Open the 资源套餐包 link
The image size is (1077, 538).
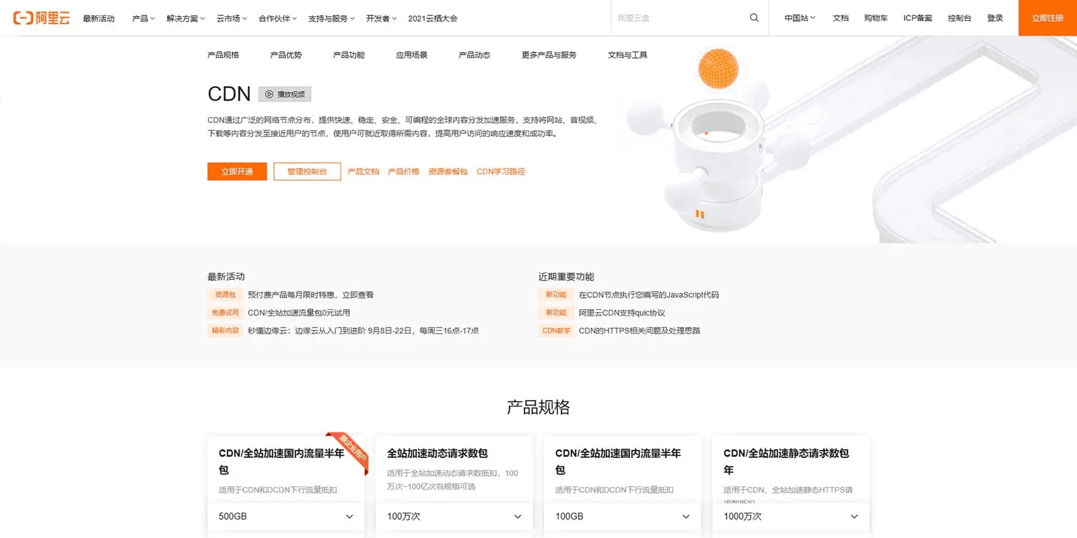coord(448,171)
